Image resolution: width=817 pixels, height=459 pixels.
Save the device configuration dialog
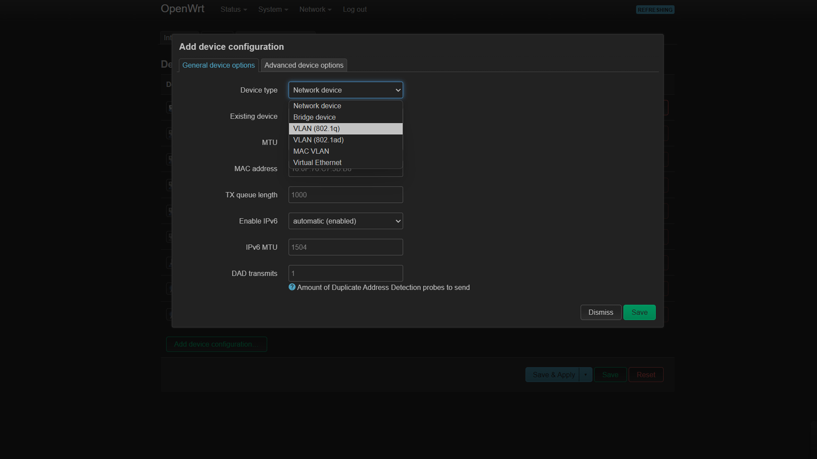coord(640,312)
